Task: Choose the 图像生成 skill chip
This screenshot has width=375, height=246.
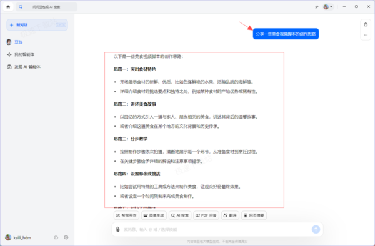Action: point(154,215)
